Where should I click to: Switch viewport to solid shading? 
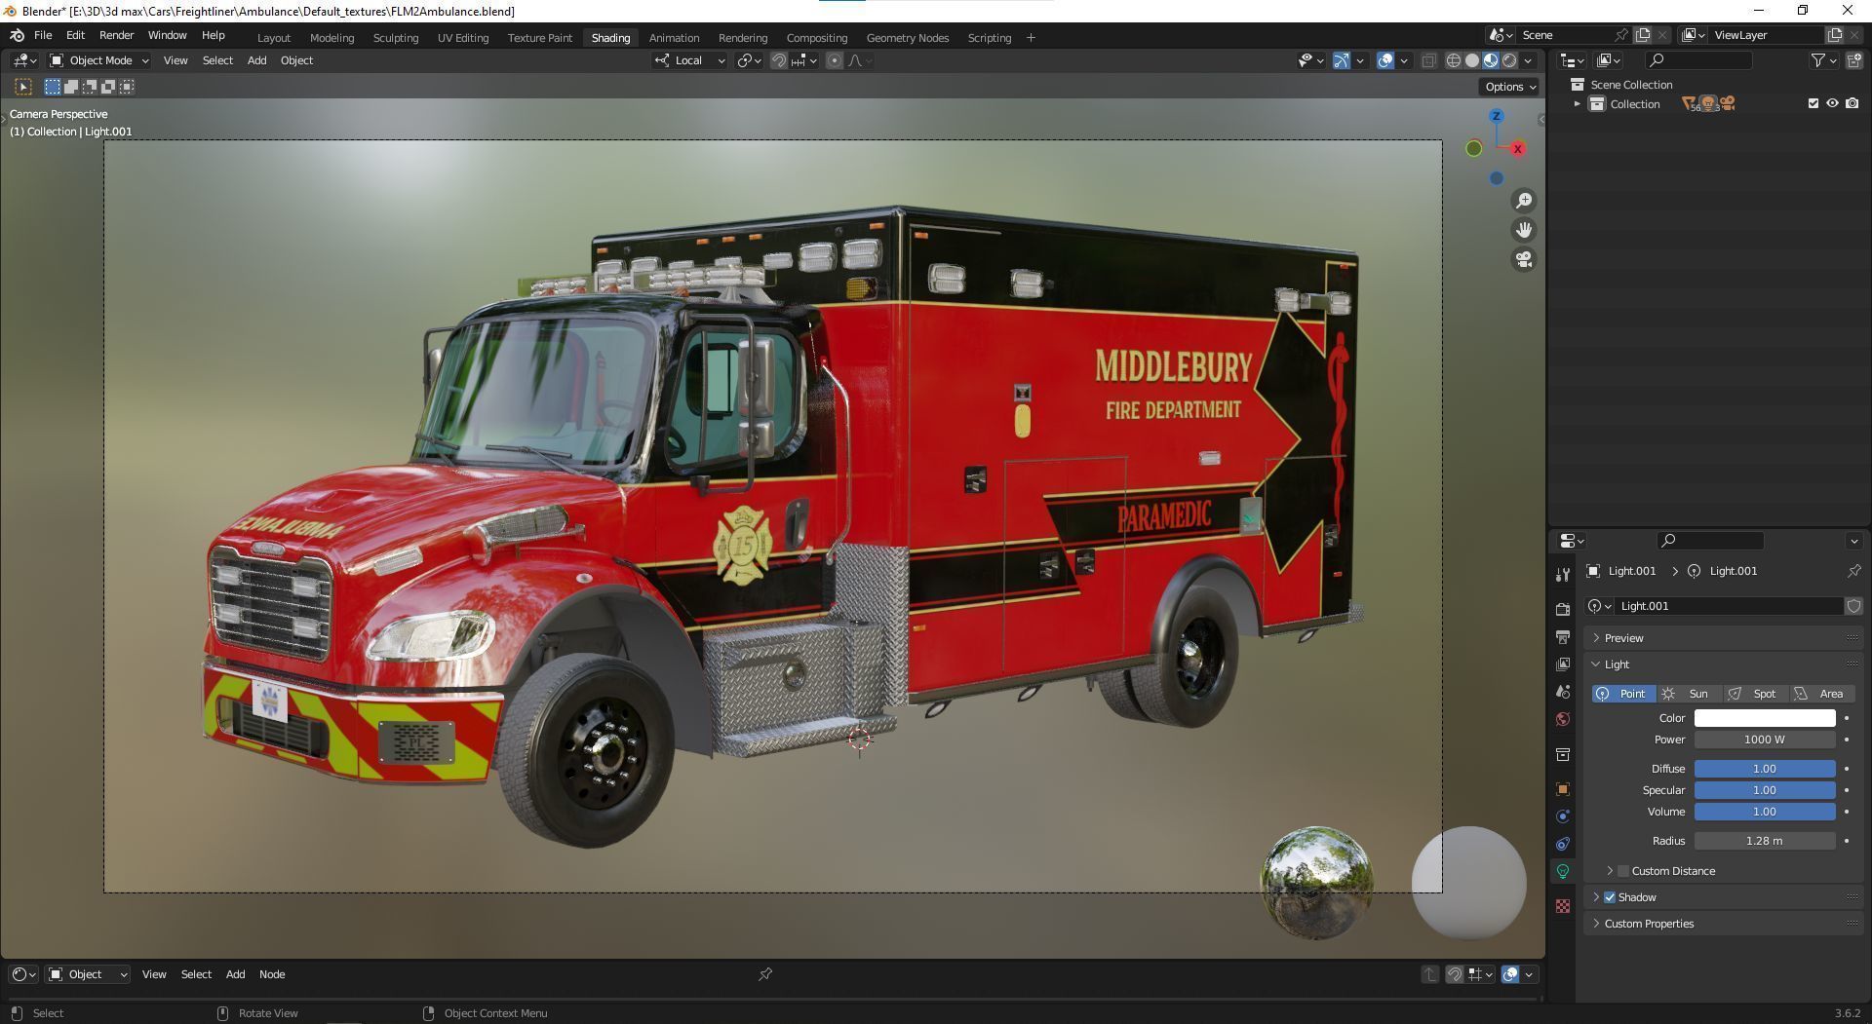coord(1472,60)
